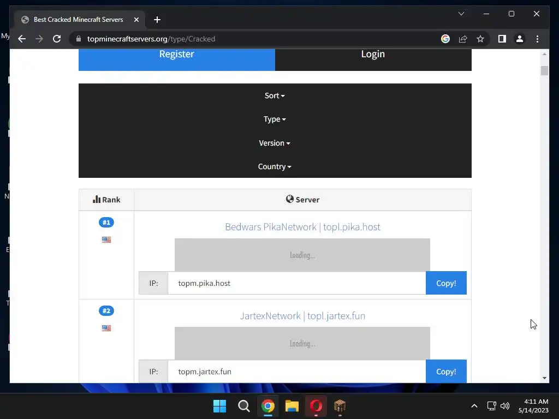Click the Rank column header
The height and width of the screenshot is (419, 559).
(x=106, y=200)
